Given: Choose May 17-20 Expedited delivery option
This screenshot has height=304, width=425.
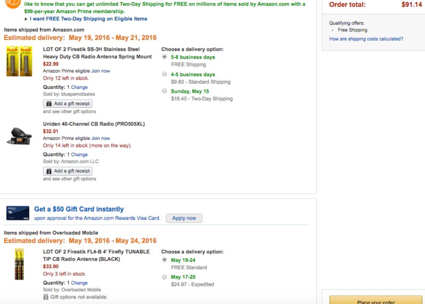Looking at the screenshot, I should (x=164, y=277).
